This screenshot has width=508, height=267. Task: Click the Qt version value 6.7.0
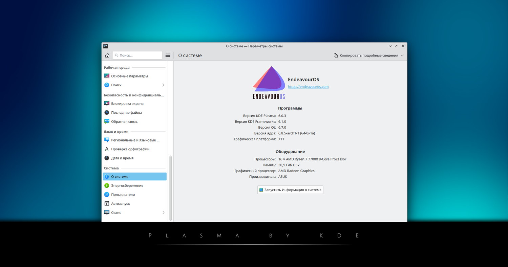282,128
